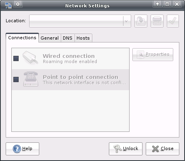Switch to the General tab

click(x=50, y=38)
